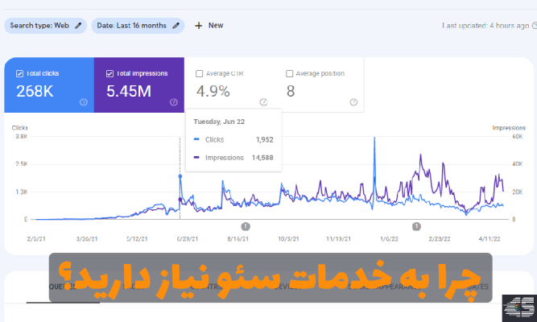The width and height of the screenshot is (537, 322).
Task: Enable the Average position checkbox
Action: pyautogui.click(x=289, y=73)
